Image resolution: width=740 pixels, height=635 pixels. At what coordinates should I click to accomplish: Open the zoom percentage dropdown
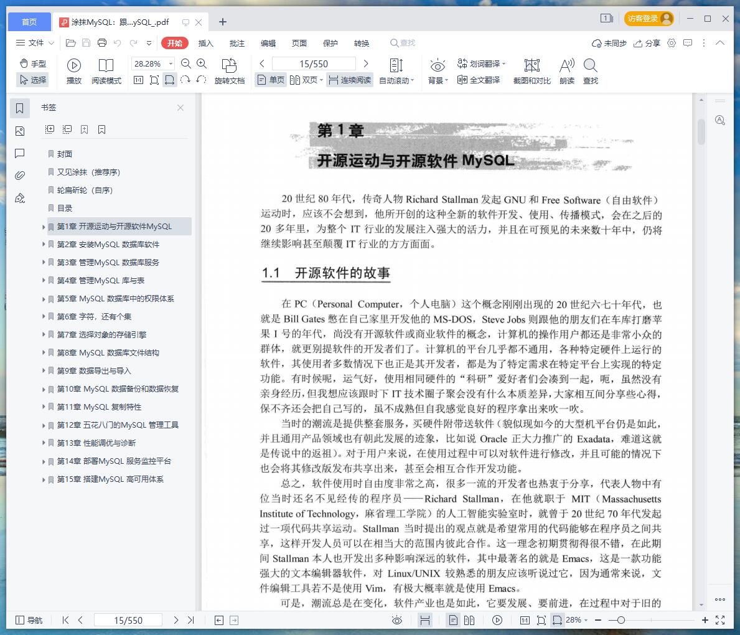(171, 63)
